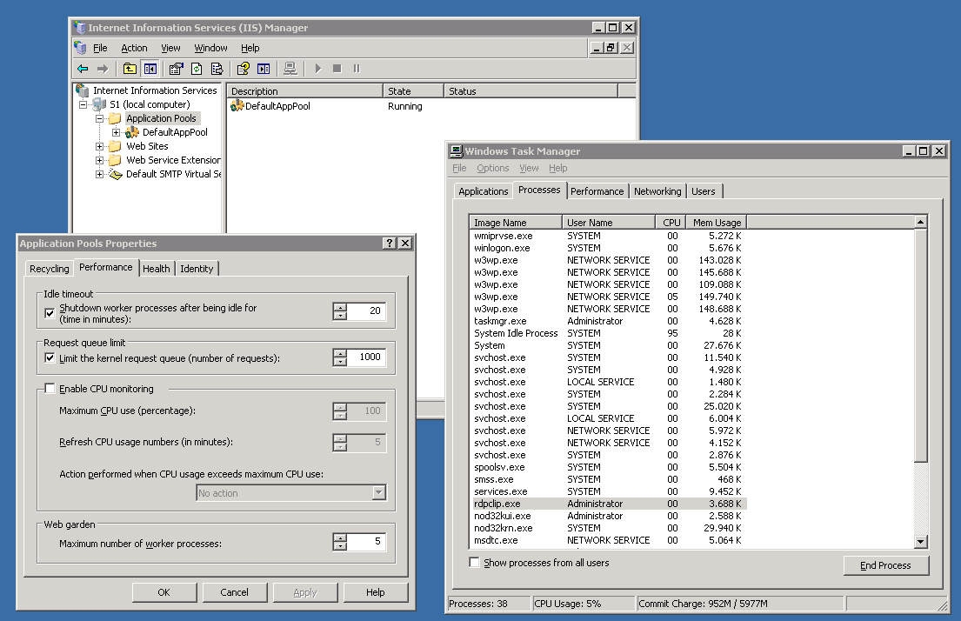Viewport: 961px width, 621px height.
Task: Increase idle timeout minutes with up arrow
Action: (340, 307)
